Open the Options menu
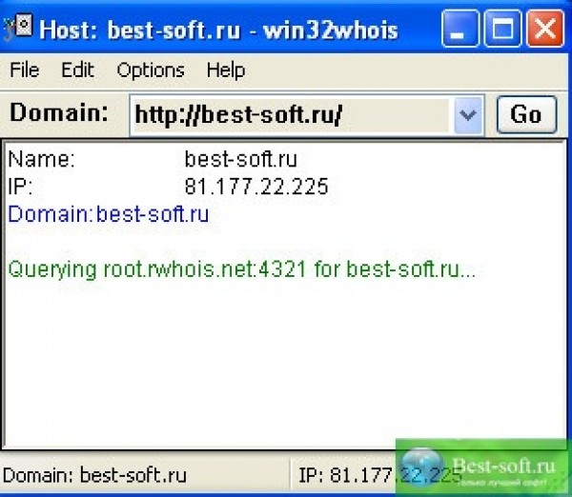 151,70
